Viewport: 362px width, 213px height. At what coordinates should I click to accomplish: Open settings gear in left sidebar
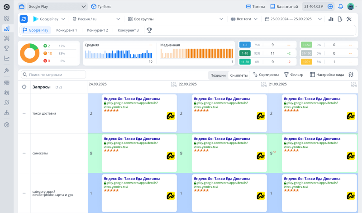click(7, 125)
